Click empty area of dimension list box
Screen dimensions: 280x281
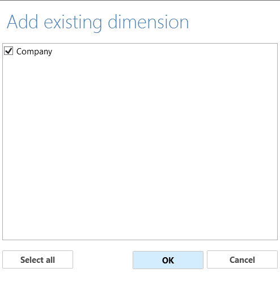(x=140, y=147)
